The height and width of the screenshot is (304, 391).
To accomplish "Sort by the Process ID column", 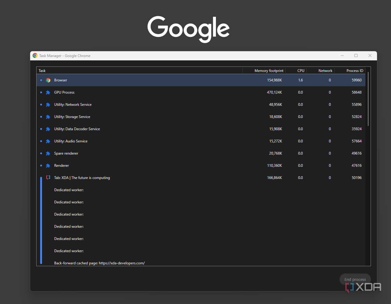I will [354, 70].
